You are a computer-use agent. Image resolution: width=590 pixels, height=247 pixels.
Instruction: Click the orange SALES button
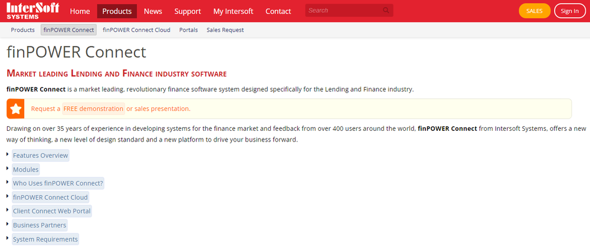click(x=535, y=11)
